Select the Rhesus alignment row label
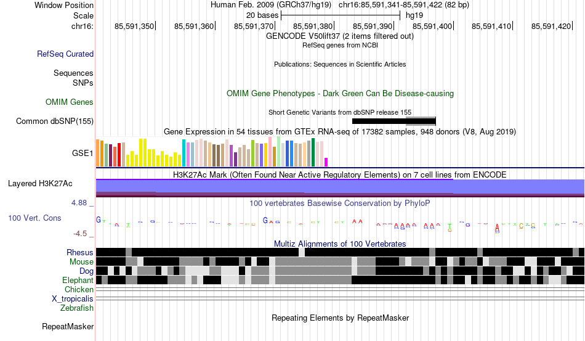 tap(80, 252)
